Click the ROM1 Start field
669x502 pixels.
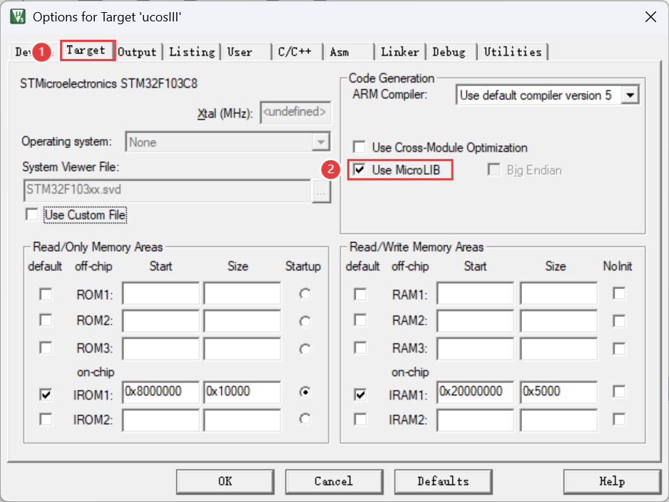pos(160,293)
